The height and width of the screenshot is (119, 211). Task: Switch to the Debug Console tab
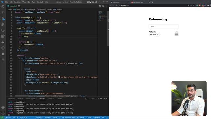(31, 99)
